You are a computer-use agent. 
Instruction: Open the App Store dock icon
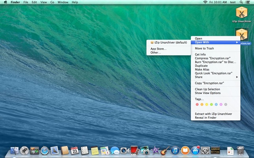tap(195, 150)
